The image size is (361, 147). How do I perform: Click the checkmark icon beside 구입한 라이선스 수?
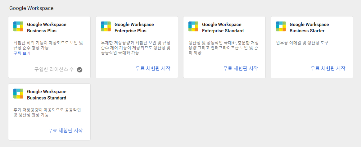coord(79,70)
